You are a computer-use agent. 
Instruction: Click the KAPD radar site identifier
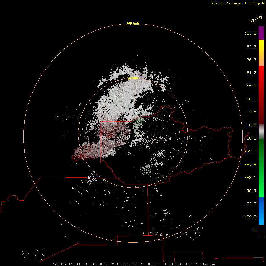coord(168,264)
